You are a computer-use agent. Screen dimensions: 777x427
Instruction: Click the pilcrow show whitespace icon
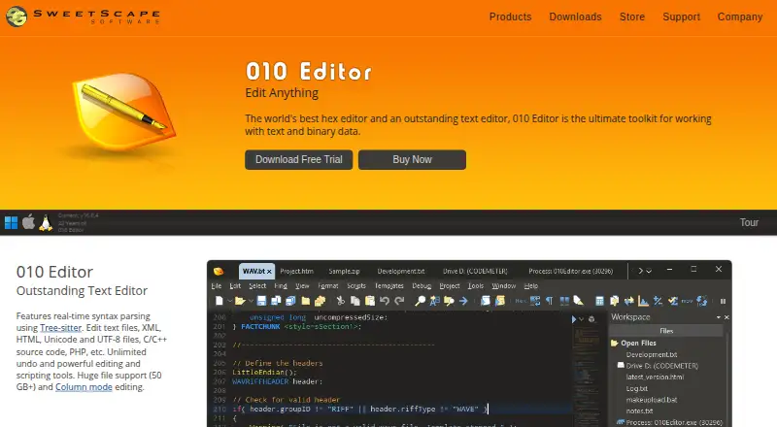[x=549, y=301]
